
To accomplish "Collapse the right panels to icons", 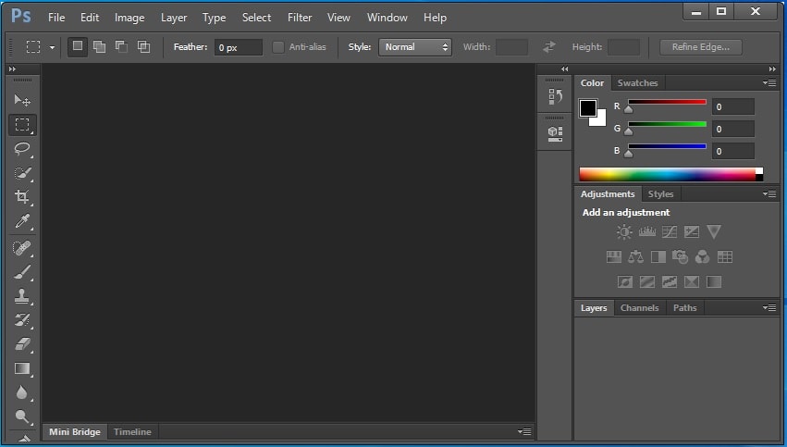I will [772, 68].
